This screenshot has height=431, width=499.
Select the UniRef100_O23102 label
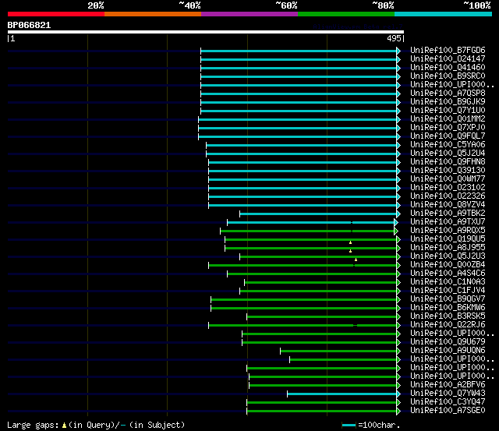point(448,188)
